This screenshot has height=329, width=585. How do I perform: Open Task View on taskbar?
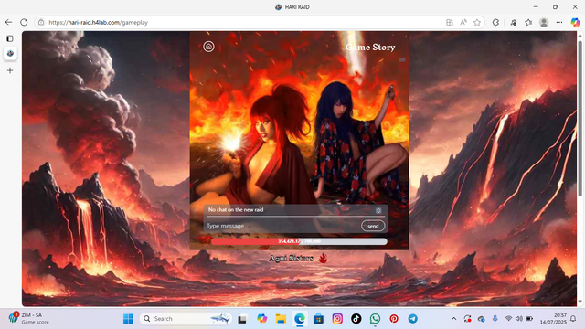242,319
